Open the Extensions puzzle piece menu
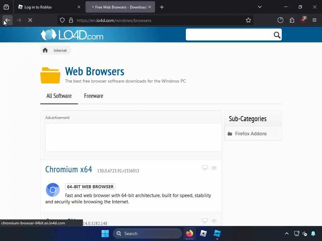The width and height of the screenshot is (322, 241). [x=292, y=20]
